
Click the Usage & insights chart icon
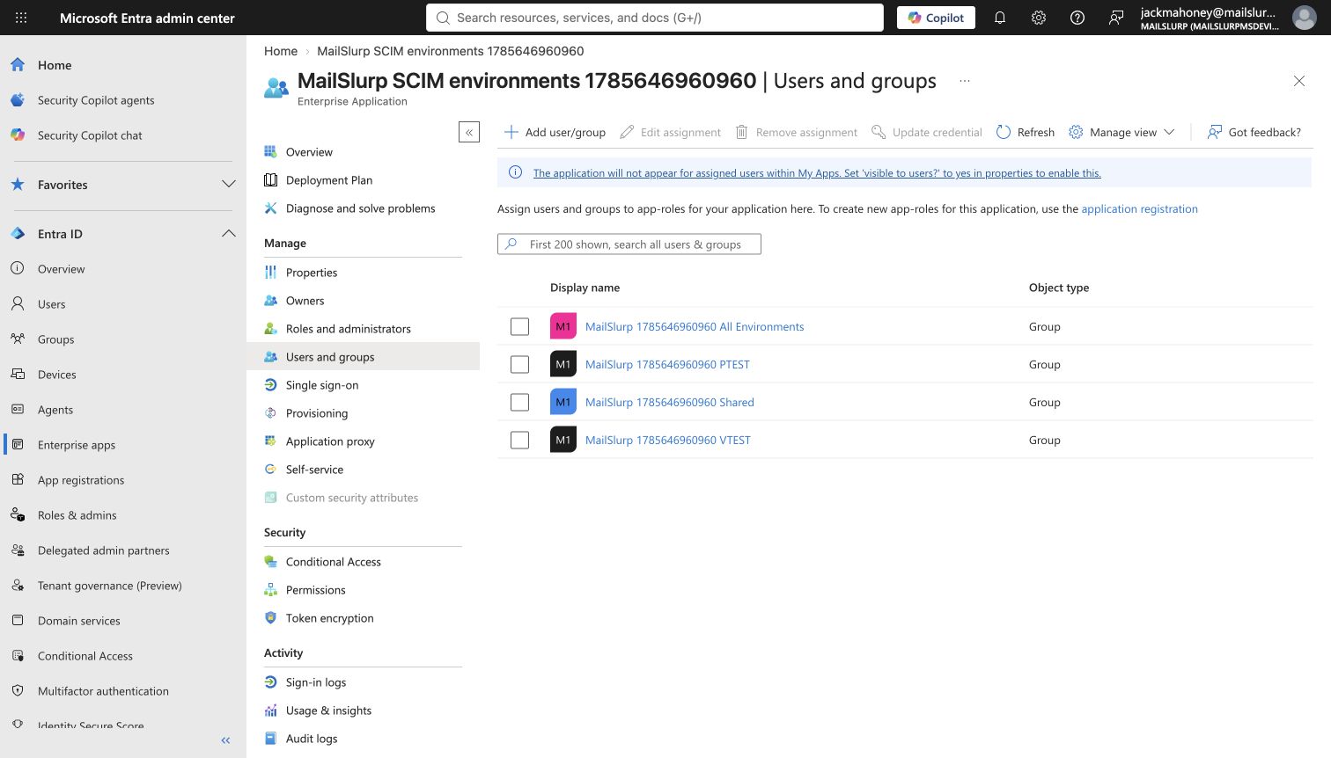click(x=271, y=711)
